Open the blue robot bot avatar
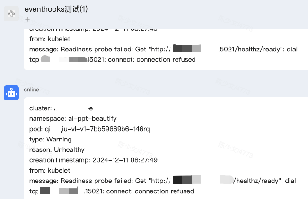This screenshot has height=199, width=308. click(x=11, y=93)
